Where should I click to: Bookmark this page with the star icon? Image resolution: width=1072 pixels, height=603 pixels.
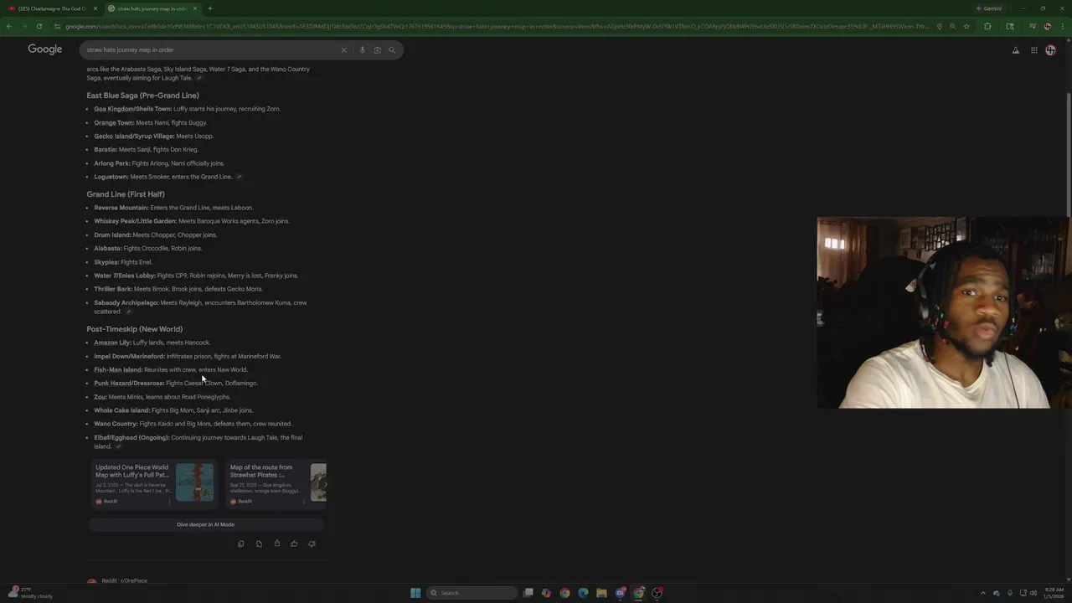pos(966,26)
